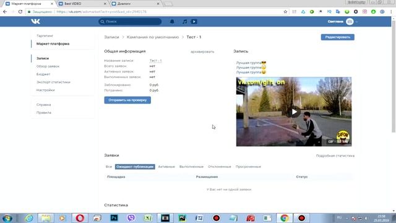Open Экспорт статистики in sidebar
The width and height of the screenshot is (396, 223).
53,82
